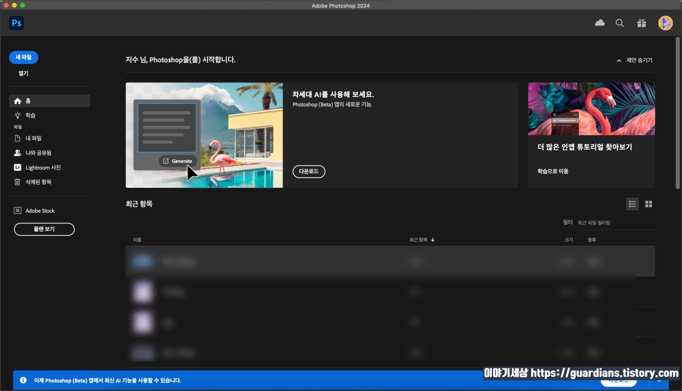Image resolution: width=682 pixels, height=391 pixels.
Task: Click the 학습으로 이동 link
Action: click(x=553, y=171)
